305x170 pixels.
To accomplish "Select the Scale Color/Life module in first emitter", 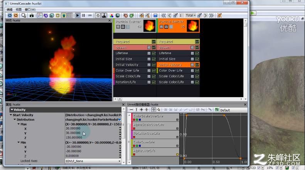I will (135, 76).
